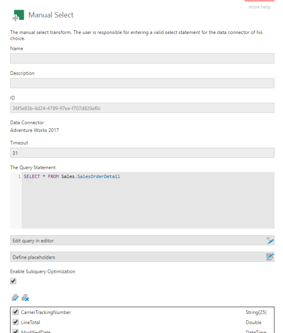Click the deselect all columns icon

[25, 298]
